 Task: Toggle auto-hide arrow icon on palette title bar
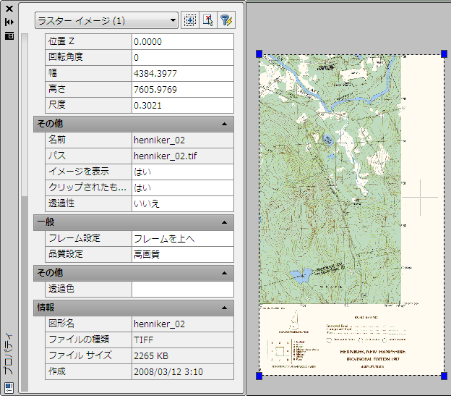point(9,22)
